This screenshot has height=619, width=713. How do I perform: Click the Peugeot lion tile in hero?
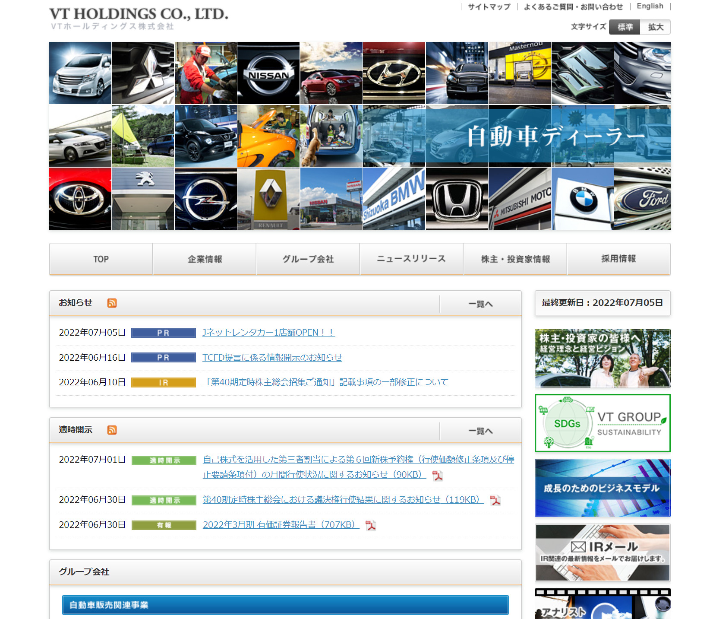pyautogui.click(x=143, y=199)
